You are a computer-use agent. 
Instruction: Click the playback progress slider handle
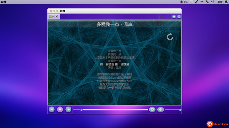coord(82,110)
